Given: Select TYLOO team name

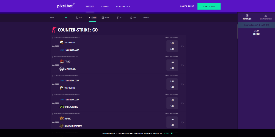Looking at the screenshot, I should pyautogui.click(x=67, y=61).
